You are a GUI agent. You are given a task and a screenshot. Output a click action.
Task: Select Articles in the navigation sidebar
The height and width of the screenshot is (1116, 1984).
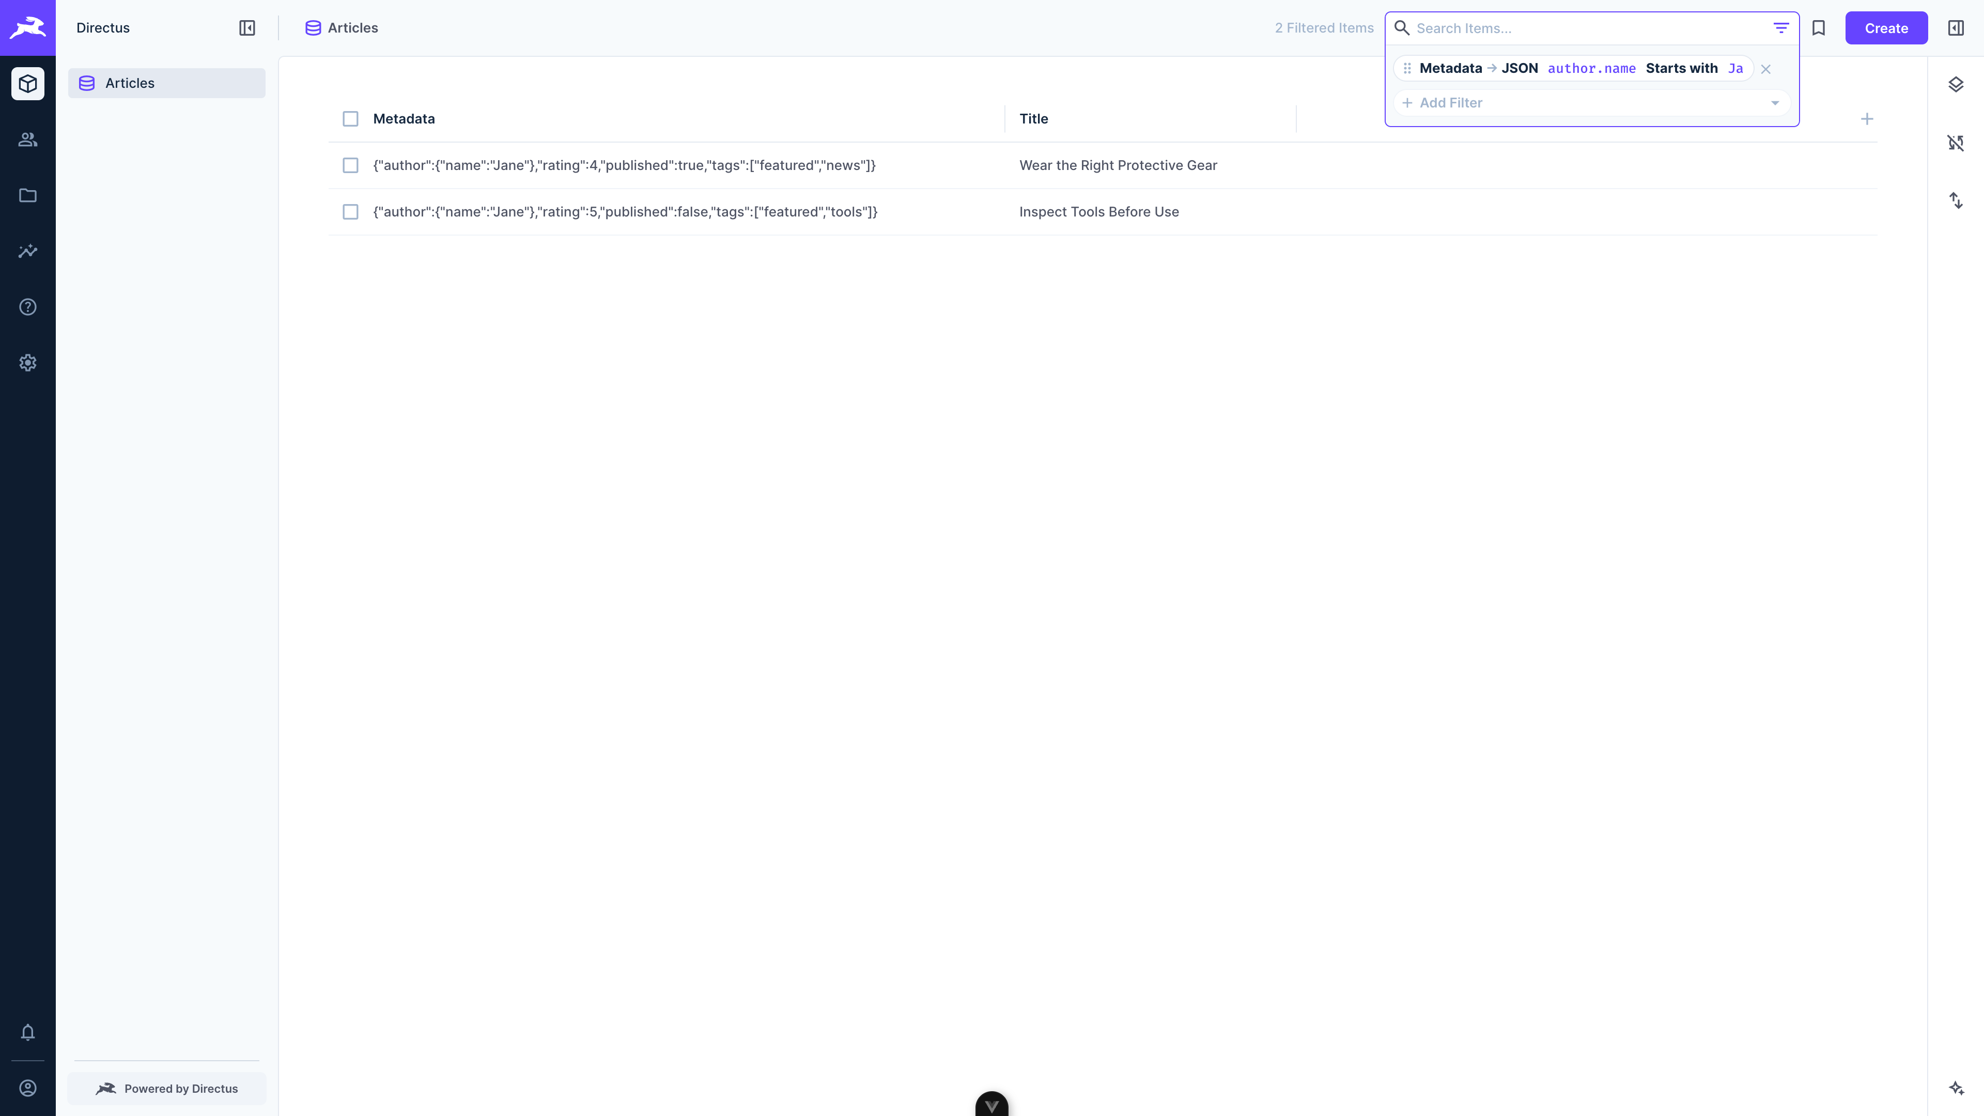tap(166, 83)
